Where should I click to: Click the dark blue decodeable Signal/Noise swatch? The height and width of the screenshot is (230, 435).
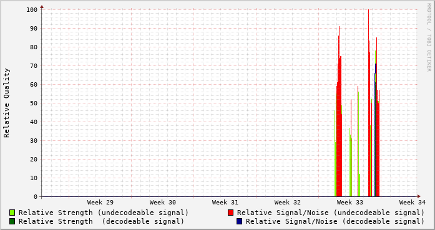(x=240, y=221)
